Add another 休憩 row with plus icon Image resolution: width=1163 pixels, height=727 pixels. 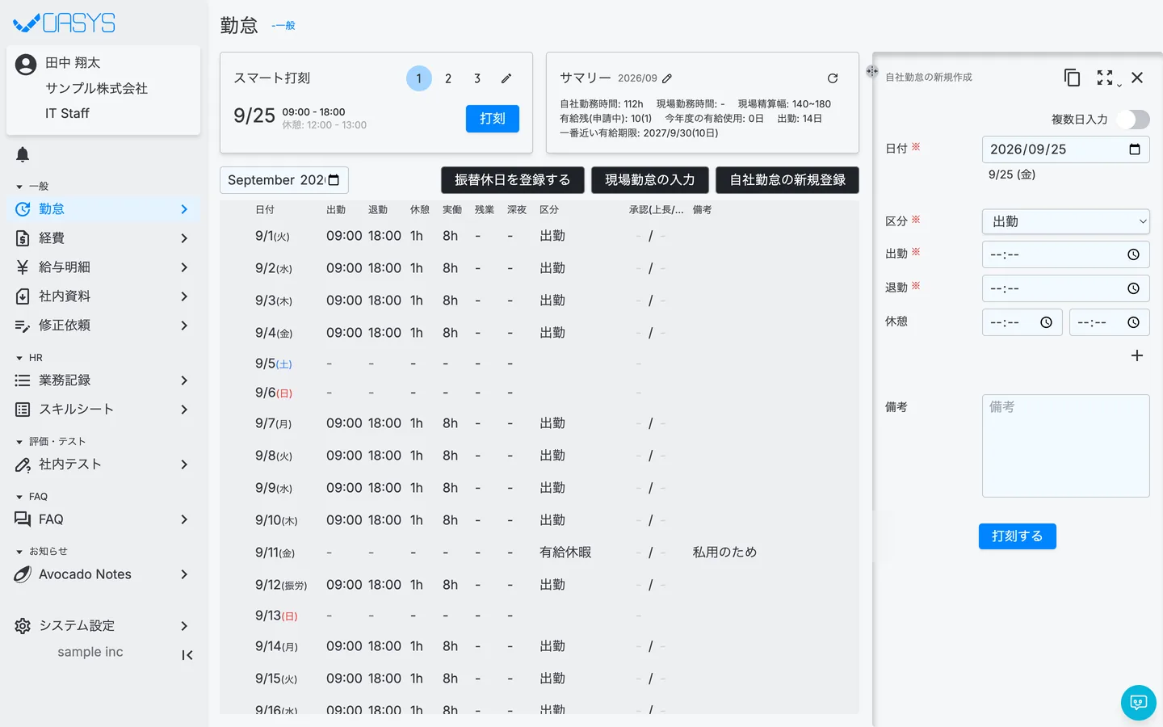(1136, 355)
